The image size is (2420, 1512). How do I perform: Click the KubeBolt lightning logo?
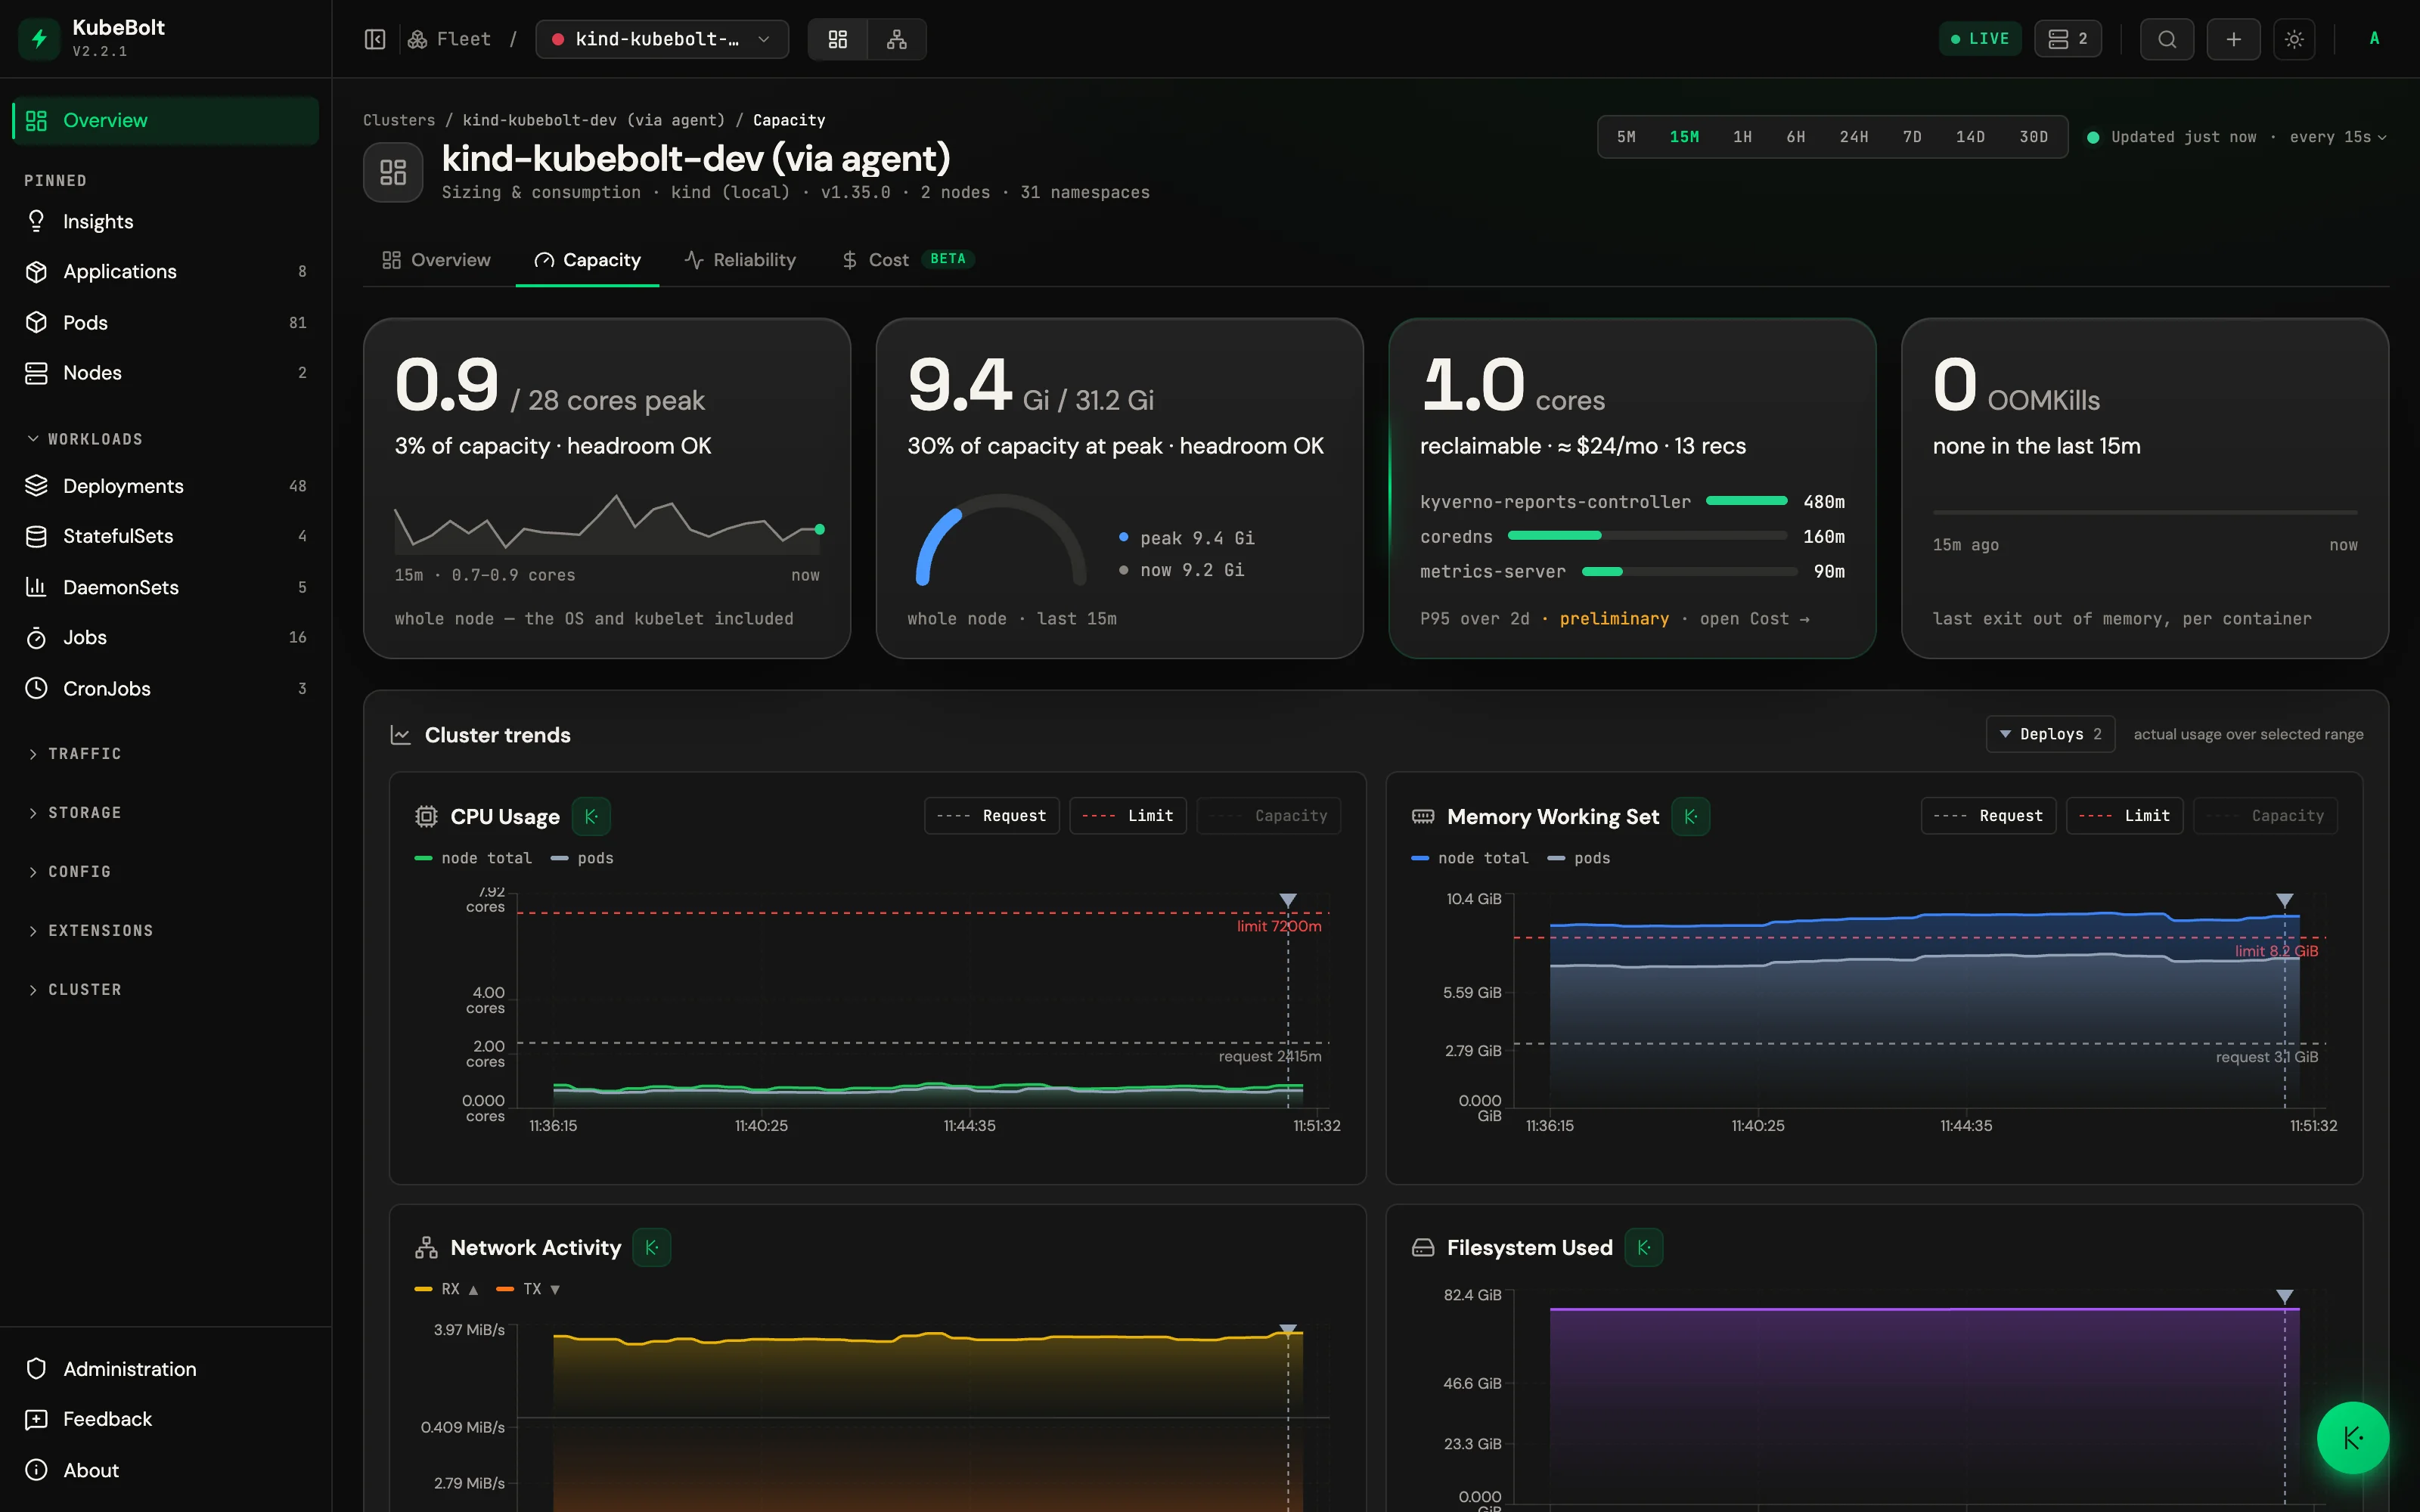click(x=39, y=39)
